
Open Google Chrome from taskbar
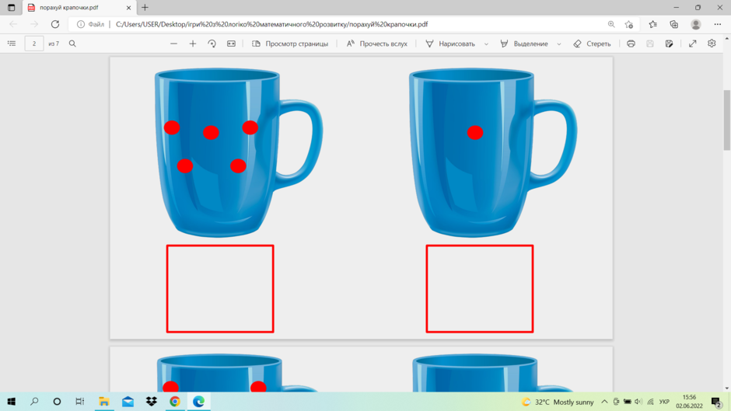(175, 401)
